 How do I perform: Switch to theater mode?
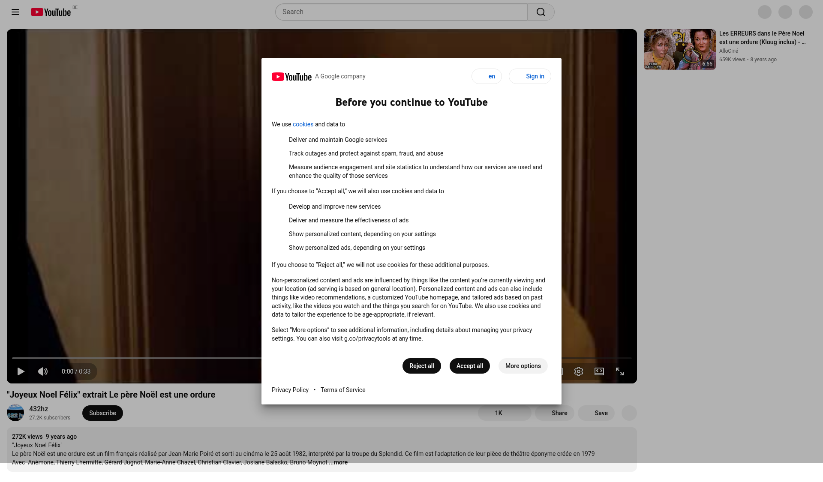pos(599,371)
